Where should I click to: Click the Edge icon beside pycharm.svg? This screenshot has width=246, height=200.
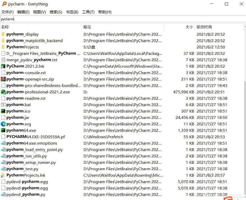click(3, 124)
